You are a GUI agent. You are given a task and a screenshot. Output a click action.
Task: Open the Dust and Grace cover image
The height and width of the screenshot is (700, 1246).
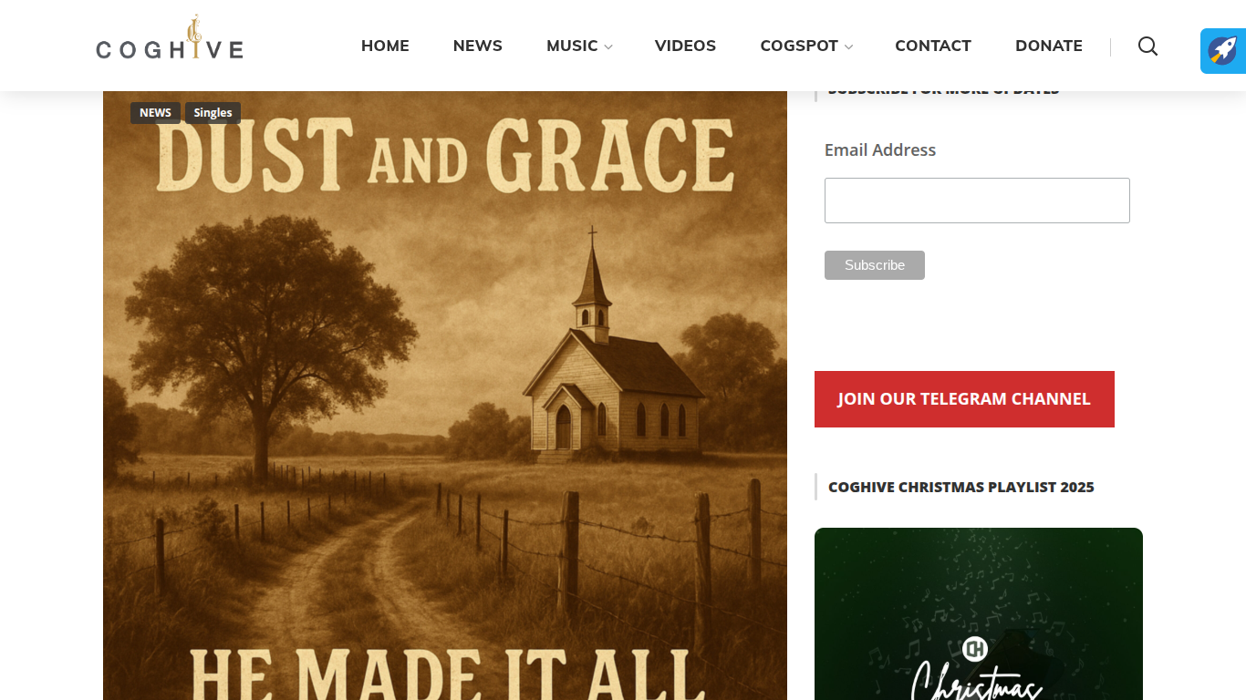pyautogui.click(x=445, y=396)
